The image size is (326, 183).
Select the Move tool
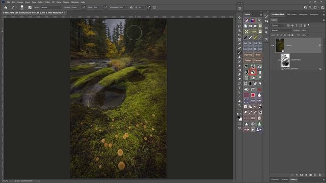(239, 17)
